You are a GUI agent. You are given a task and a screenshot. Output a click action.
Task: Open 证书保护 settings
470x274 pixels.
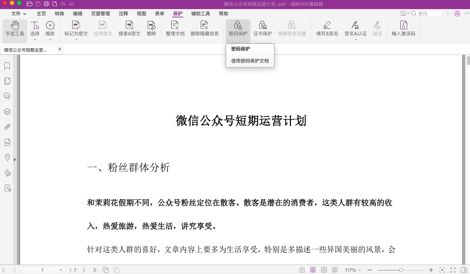point(262,29)
